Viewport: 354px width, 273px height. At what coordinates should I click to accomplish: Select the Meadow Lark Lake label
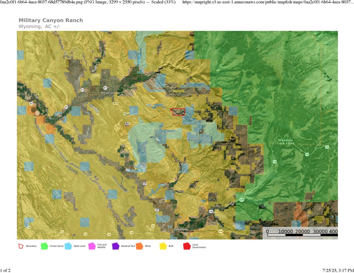pyautogui.click(x=286, y=141)
